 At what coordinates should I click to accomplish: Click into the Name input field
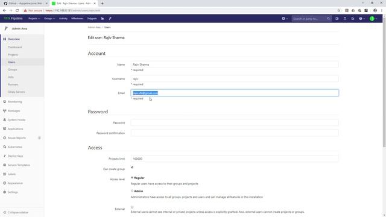(x=235, y=64)
